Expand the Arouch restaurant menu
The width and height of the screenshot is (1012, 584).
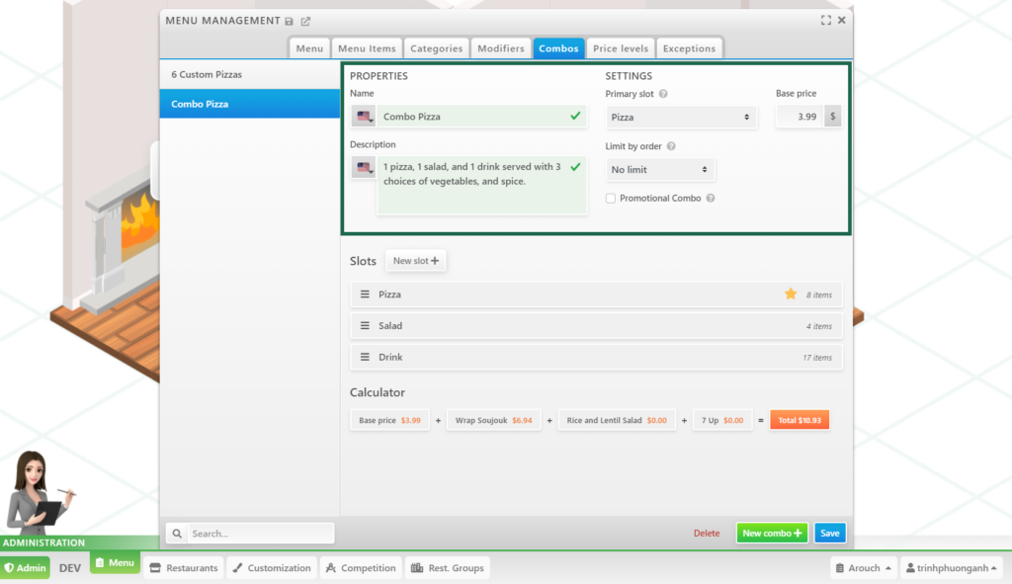tap(864, 568)
